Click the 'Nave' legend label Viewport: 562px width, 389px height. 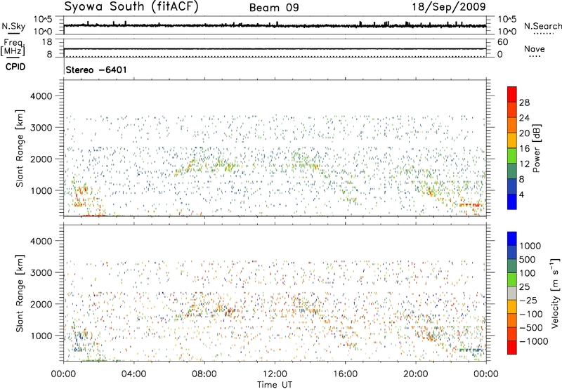pos(535,49)
